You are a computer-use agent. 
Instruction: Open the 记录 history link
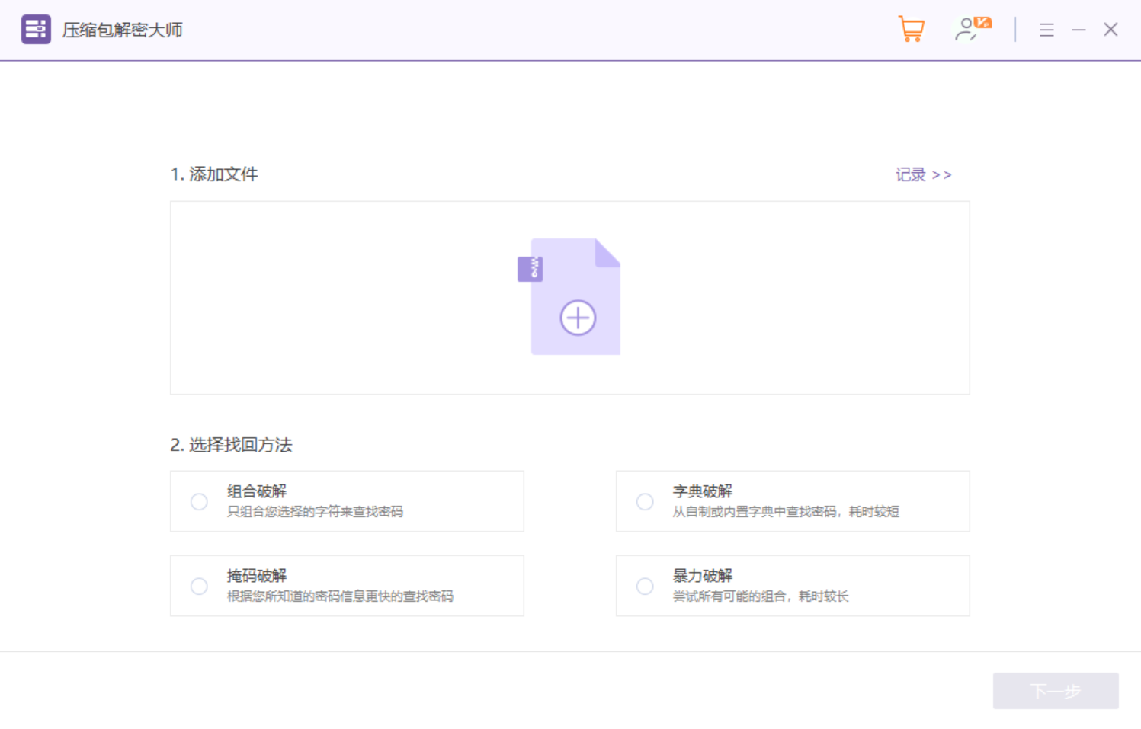tap(909, 174)
